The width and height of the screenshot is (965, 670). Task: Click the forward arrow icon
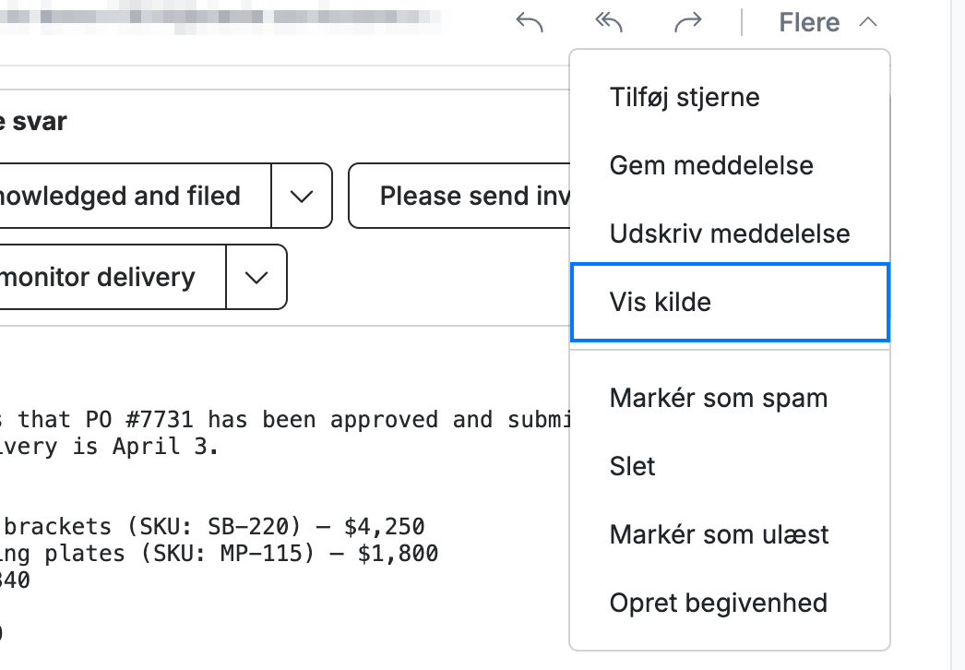click(x=688, y=23)
